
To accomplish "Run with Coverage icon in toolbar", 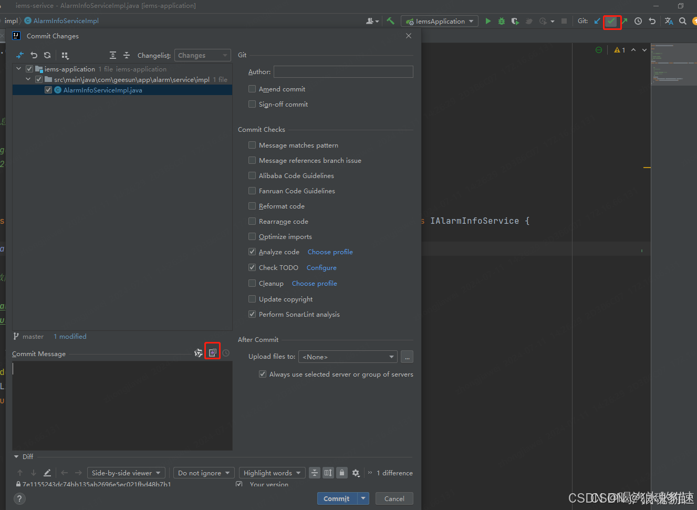I will [x=515, y=21].
